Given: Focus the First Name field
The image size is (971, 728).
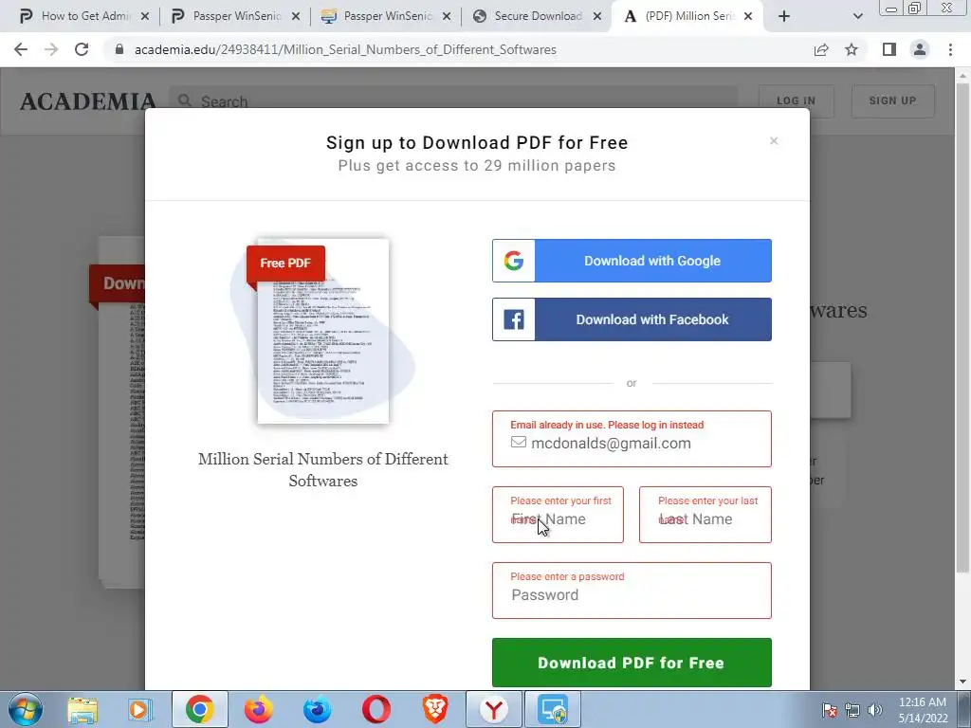Looking at the screenshot, I should [x=558, y=515].
